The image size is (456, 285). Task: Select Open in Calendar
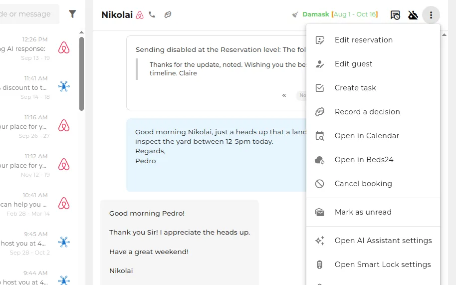[373, 136]
